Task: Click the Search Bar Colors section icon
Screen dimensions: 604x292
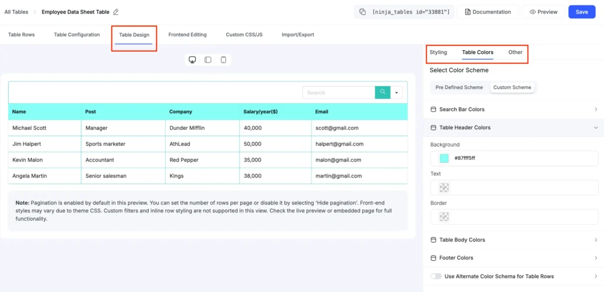Action: click(433, 109)
